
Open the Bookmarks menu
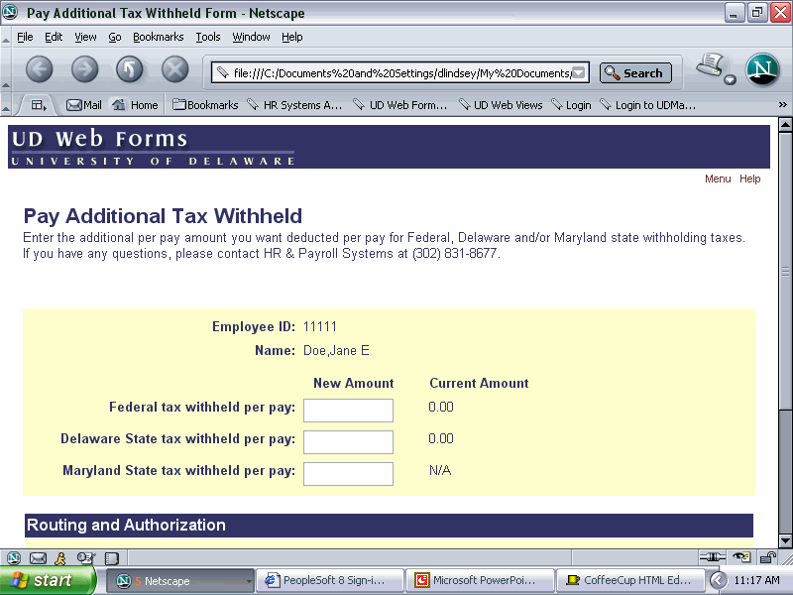click(159, 37)
